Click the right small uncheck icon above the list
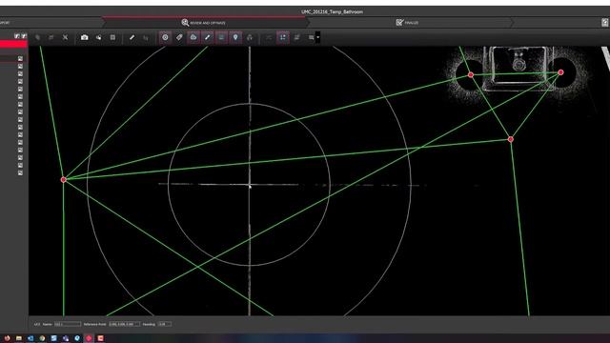Image resolution: width=610 pixels, height=343 pixels. [24, 36]
